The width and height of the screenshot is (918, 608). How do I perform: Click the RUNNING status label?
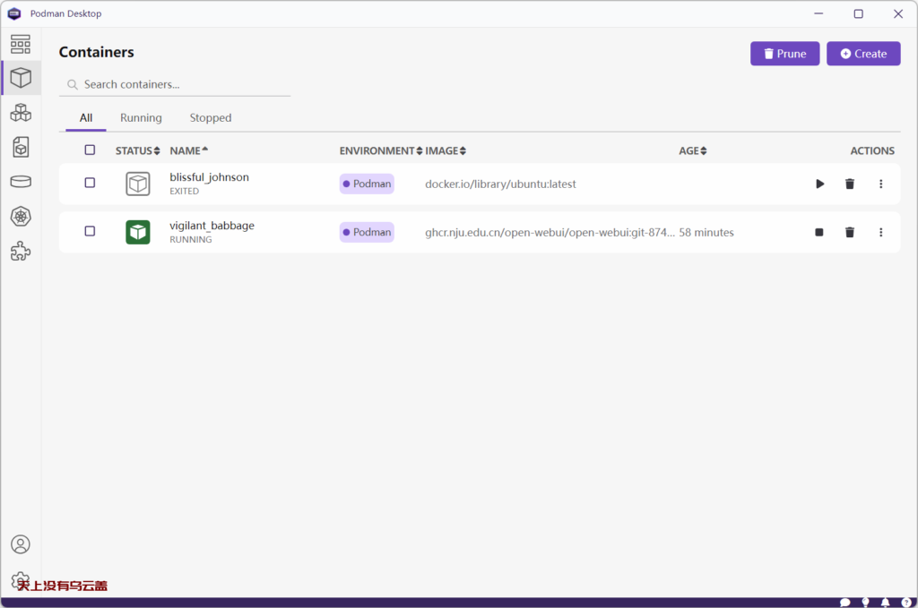[191, 240]
